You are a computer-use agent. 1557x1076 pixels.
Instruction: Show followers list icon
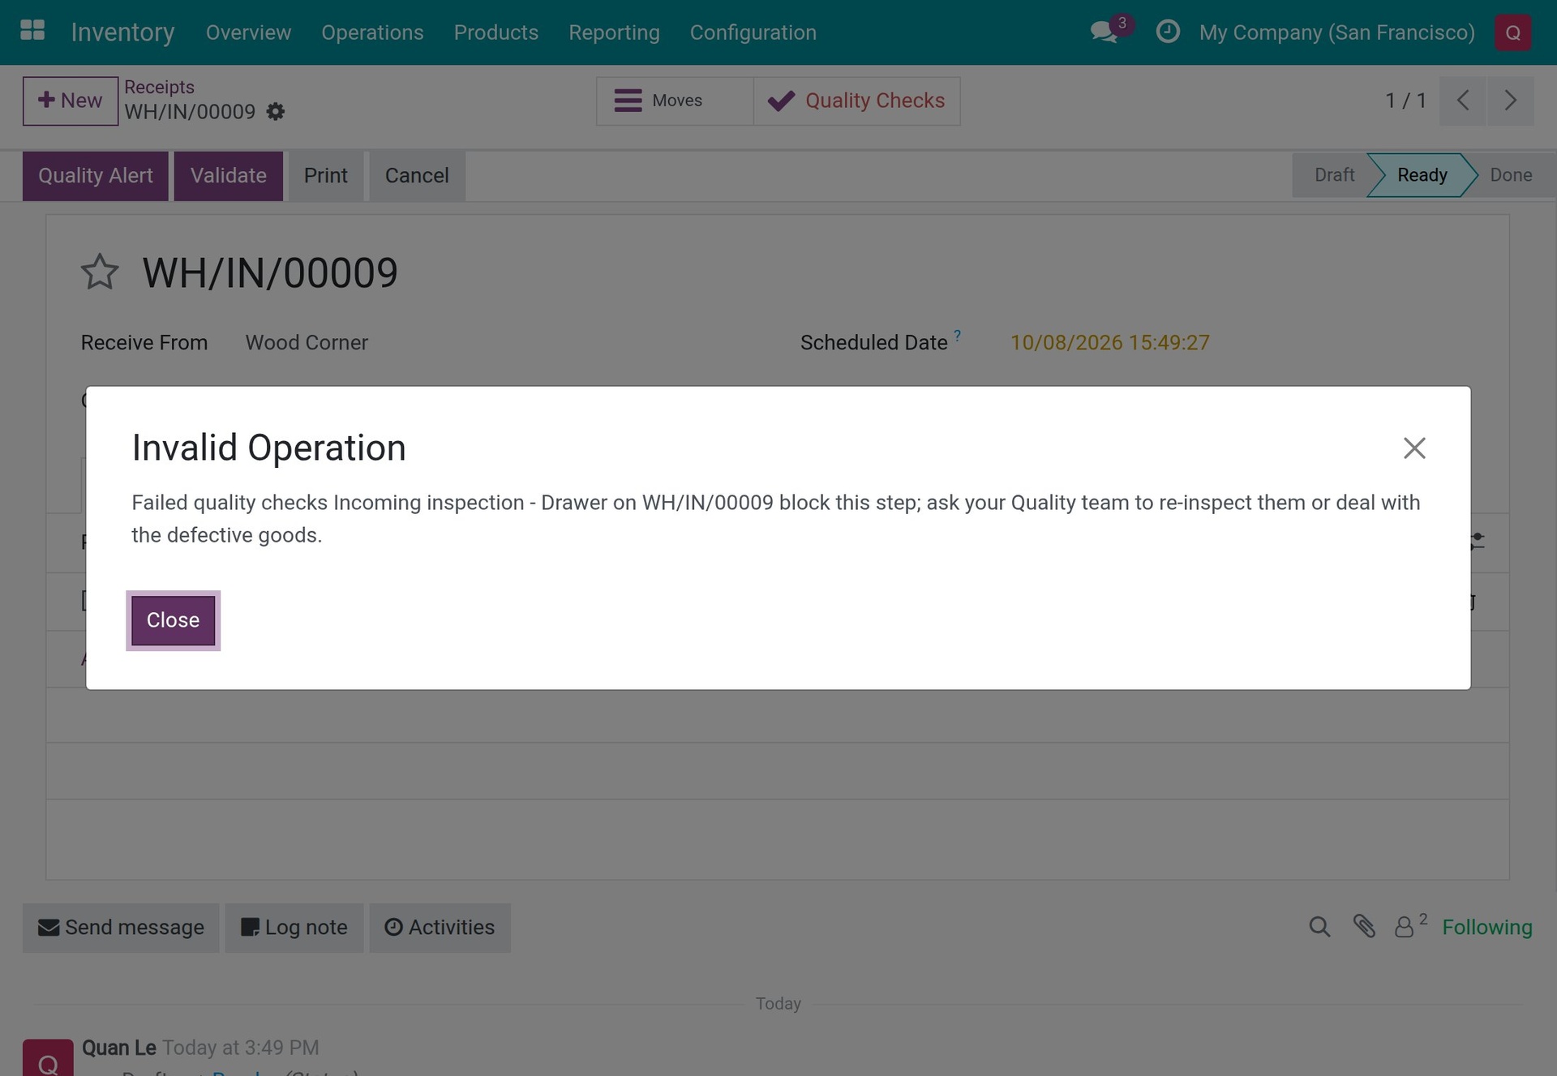tap(1409, 926)
